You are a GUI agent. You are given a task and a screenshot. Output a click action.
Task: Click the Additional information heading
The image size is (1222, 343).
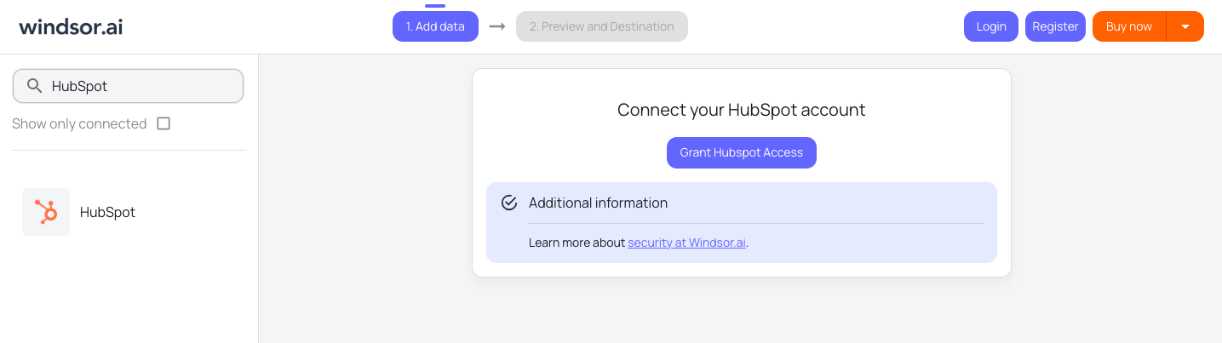[598, 203]
